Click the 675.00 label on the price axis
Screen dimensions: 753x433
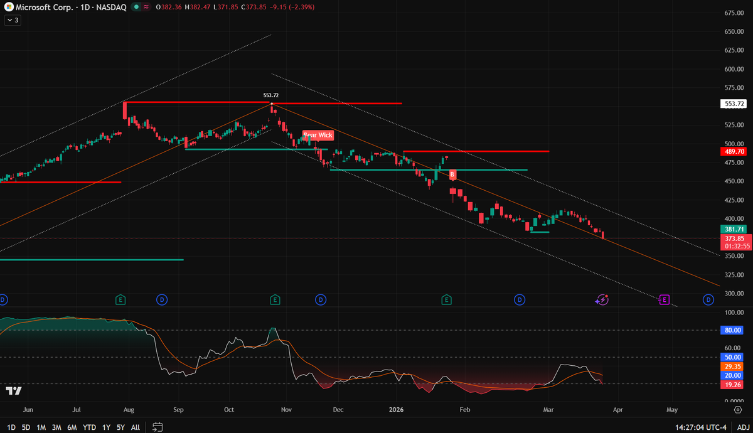point(734,13)
